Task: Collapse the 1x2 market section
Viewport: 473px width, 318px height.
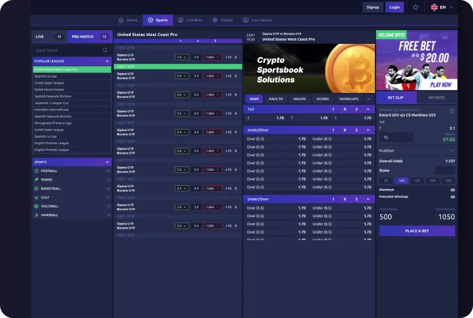Action: point(368,109)
